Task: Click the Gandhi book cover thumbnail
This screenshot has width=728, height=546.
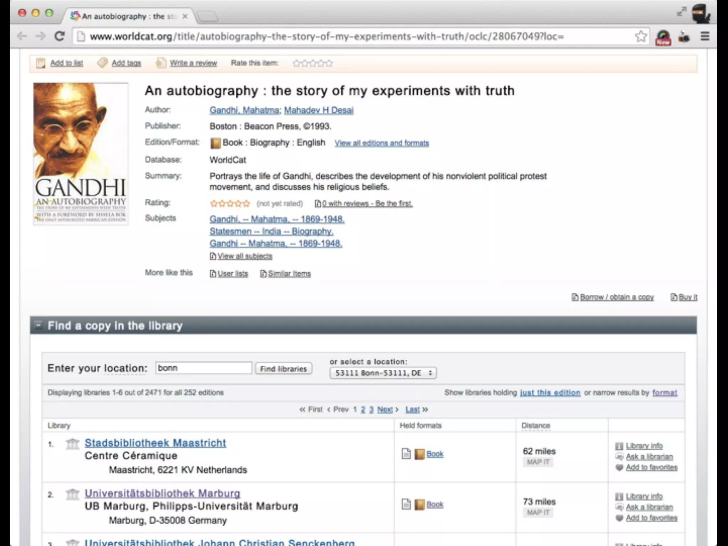Action: (81, 154)
